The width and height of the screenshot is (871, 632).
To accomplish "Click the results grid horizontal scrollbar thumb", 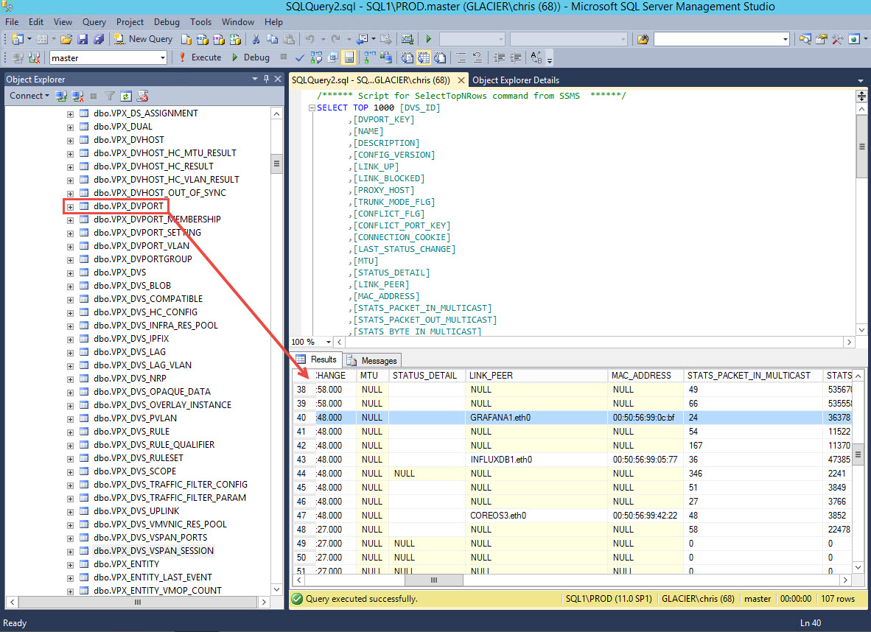I will 434,580.
